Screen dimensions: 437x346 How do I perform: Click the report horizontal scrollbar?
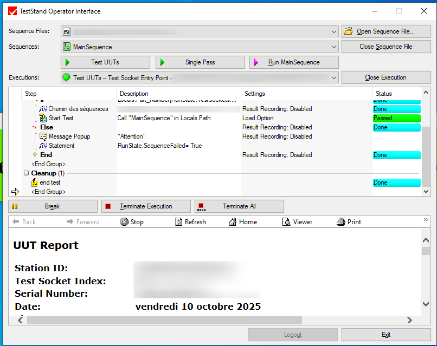(x=163, y=320)
